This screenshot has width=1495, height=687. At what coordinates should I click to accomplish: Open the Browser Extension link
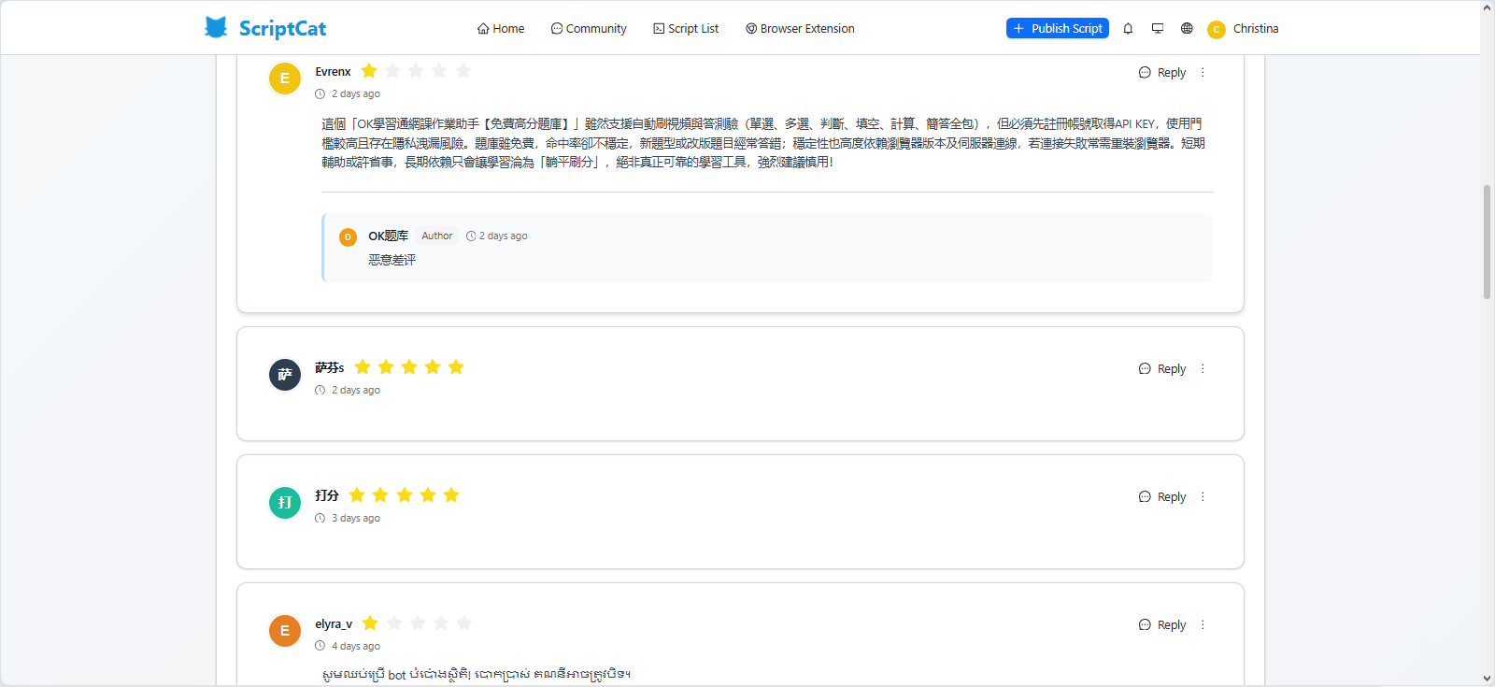pos(800,29)
